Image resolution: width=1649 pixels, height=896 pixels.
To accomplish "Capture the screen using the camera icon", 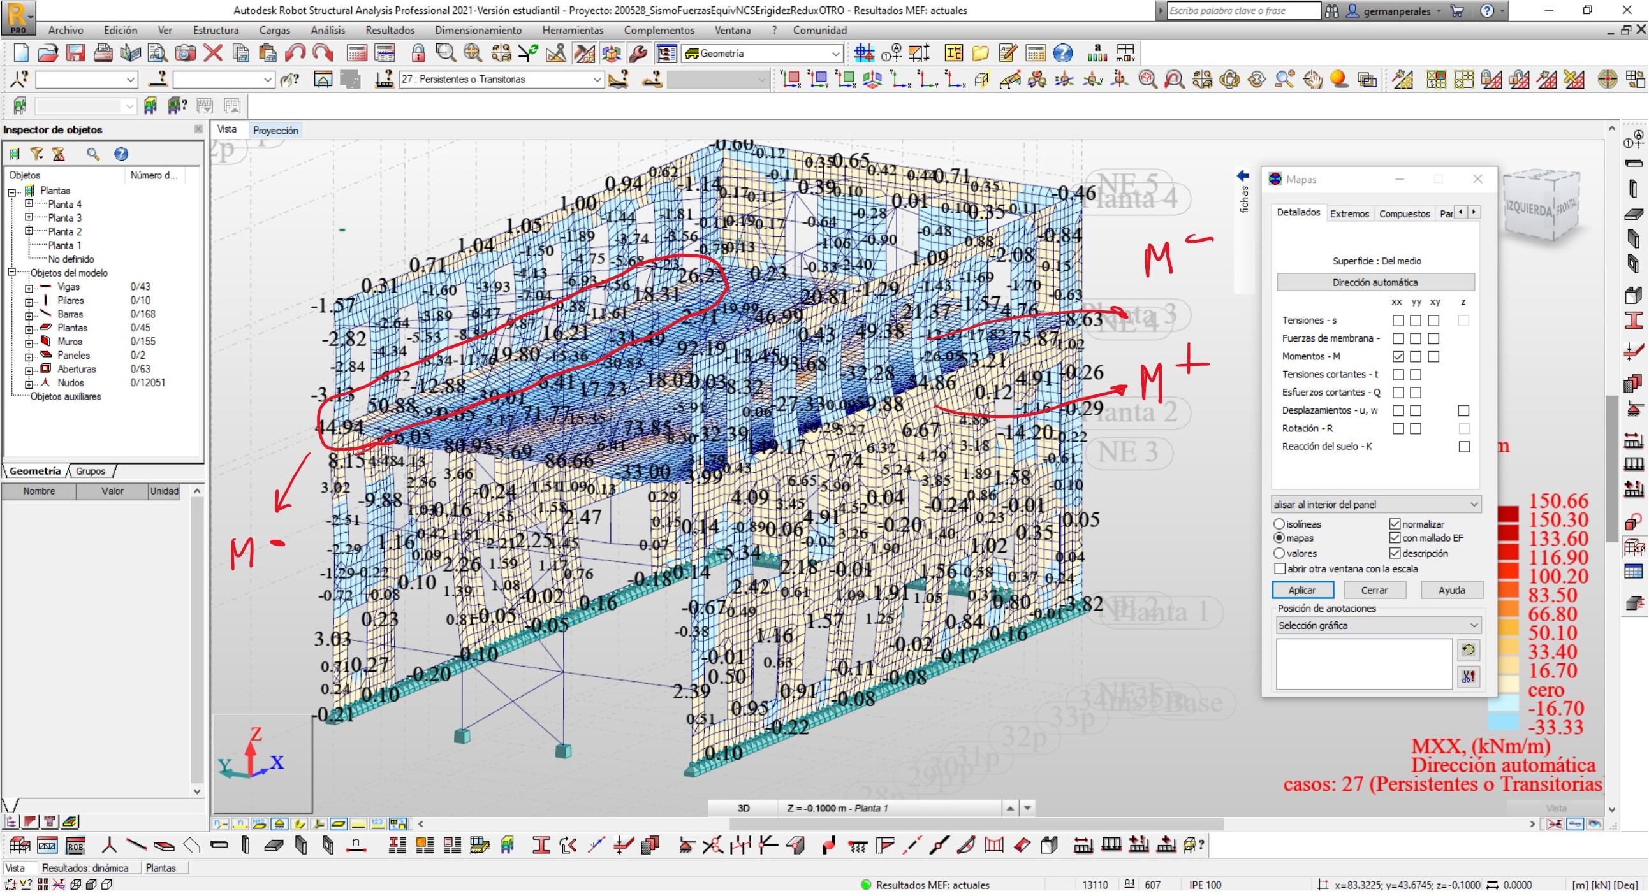I will point(186,54).
